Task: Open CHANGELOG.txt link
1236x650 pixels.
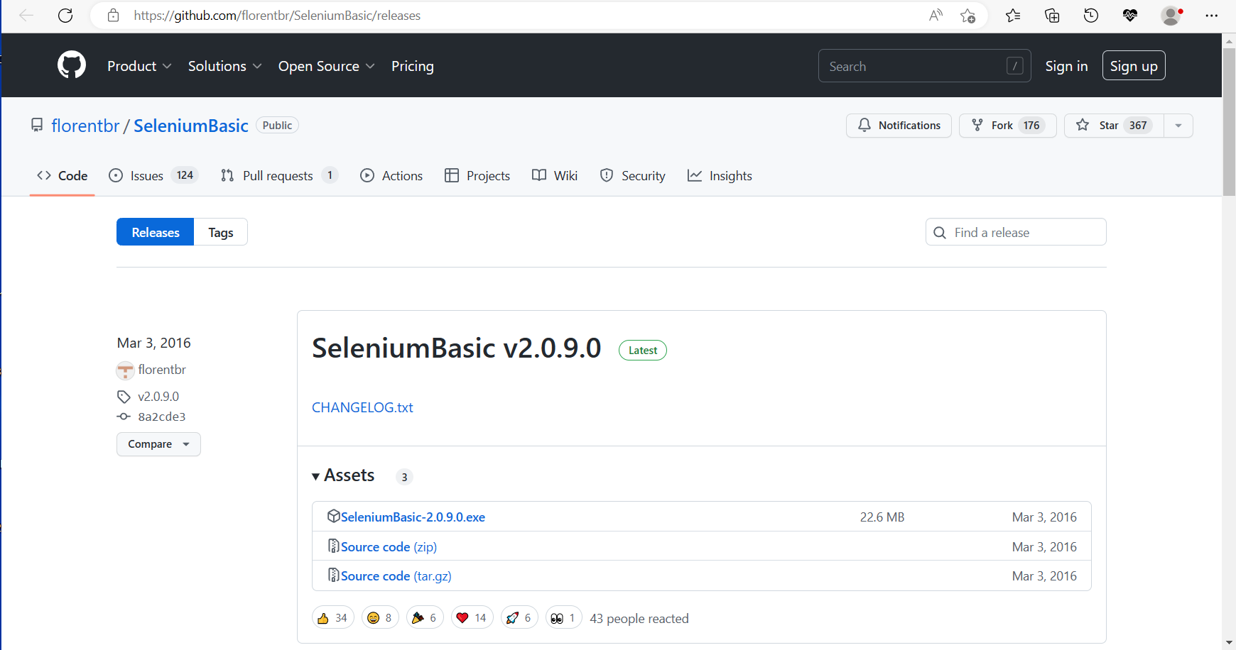Action: tap(362, 407)
